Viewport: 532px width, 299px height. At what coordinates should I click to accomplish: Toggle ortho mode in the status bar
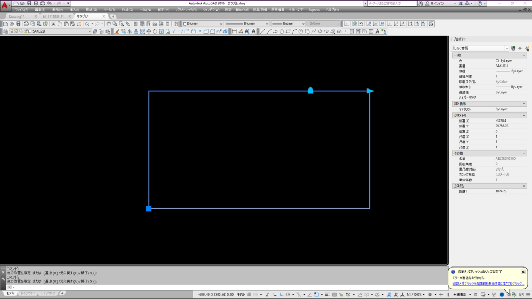coord(282,294)
